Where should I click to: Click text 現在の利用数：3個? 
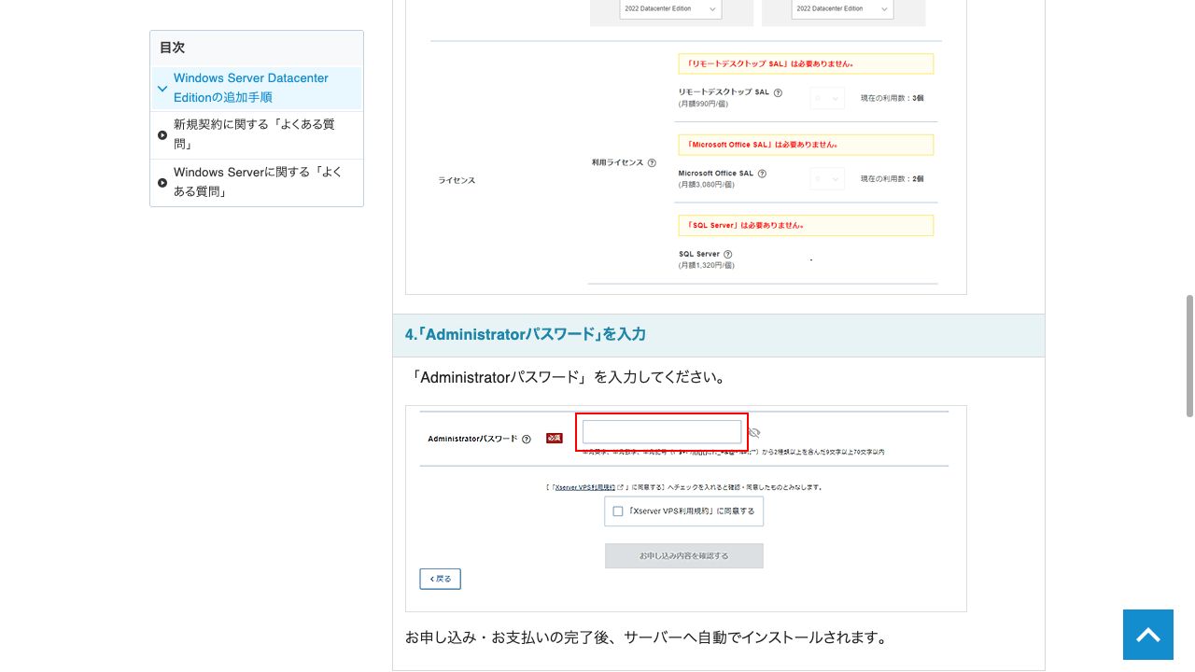pyautogui.click(x=892, y=98)
